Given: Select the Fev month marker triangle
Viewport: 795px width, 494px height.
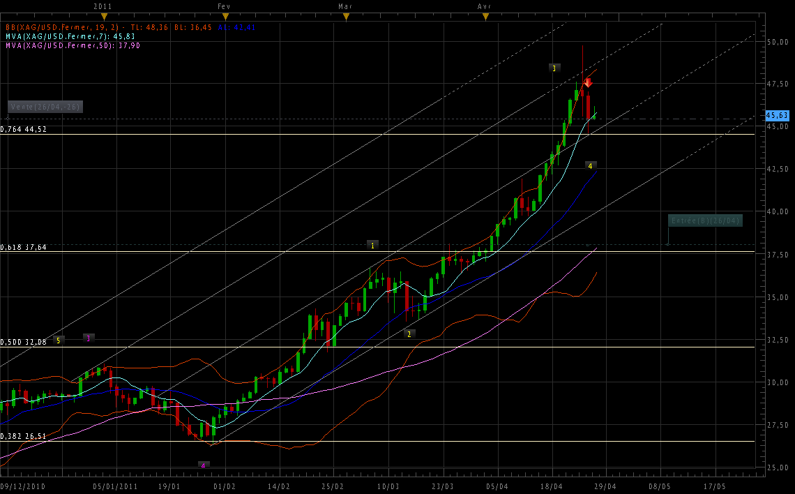Looking at the screenshot, I should click(x=223, y=16).
